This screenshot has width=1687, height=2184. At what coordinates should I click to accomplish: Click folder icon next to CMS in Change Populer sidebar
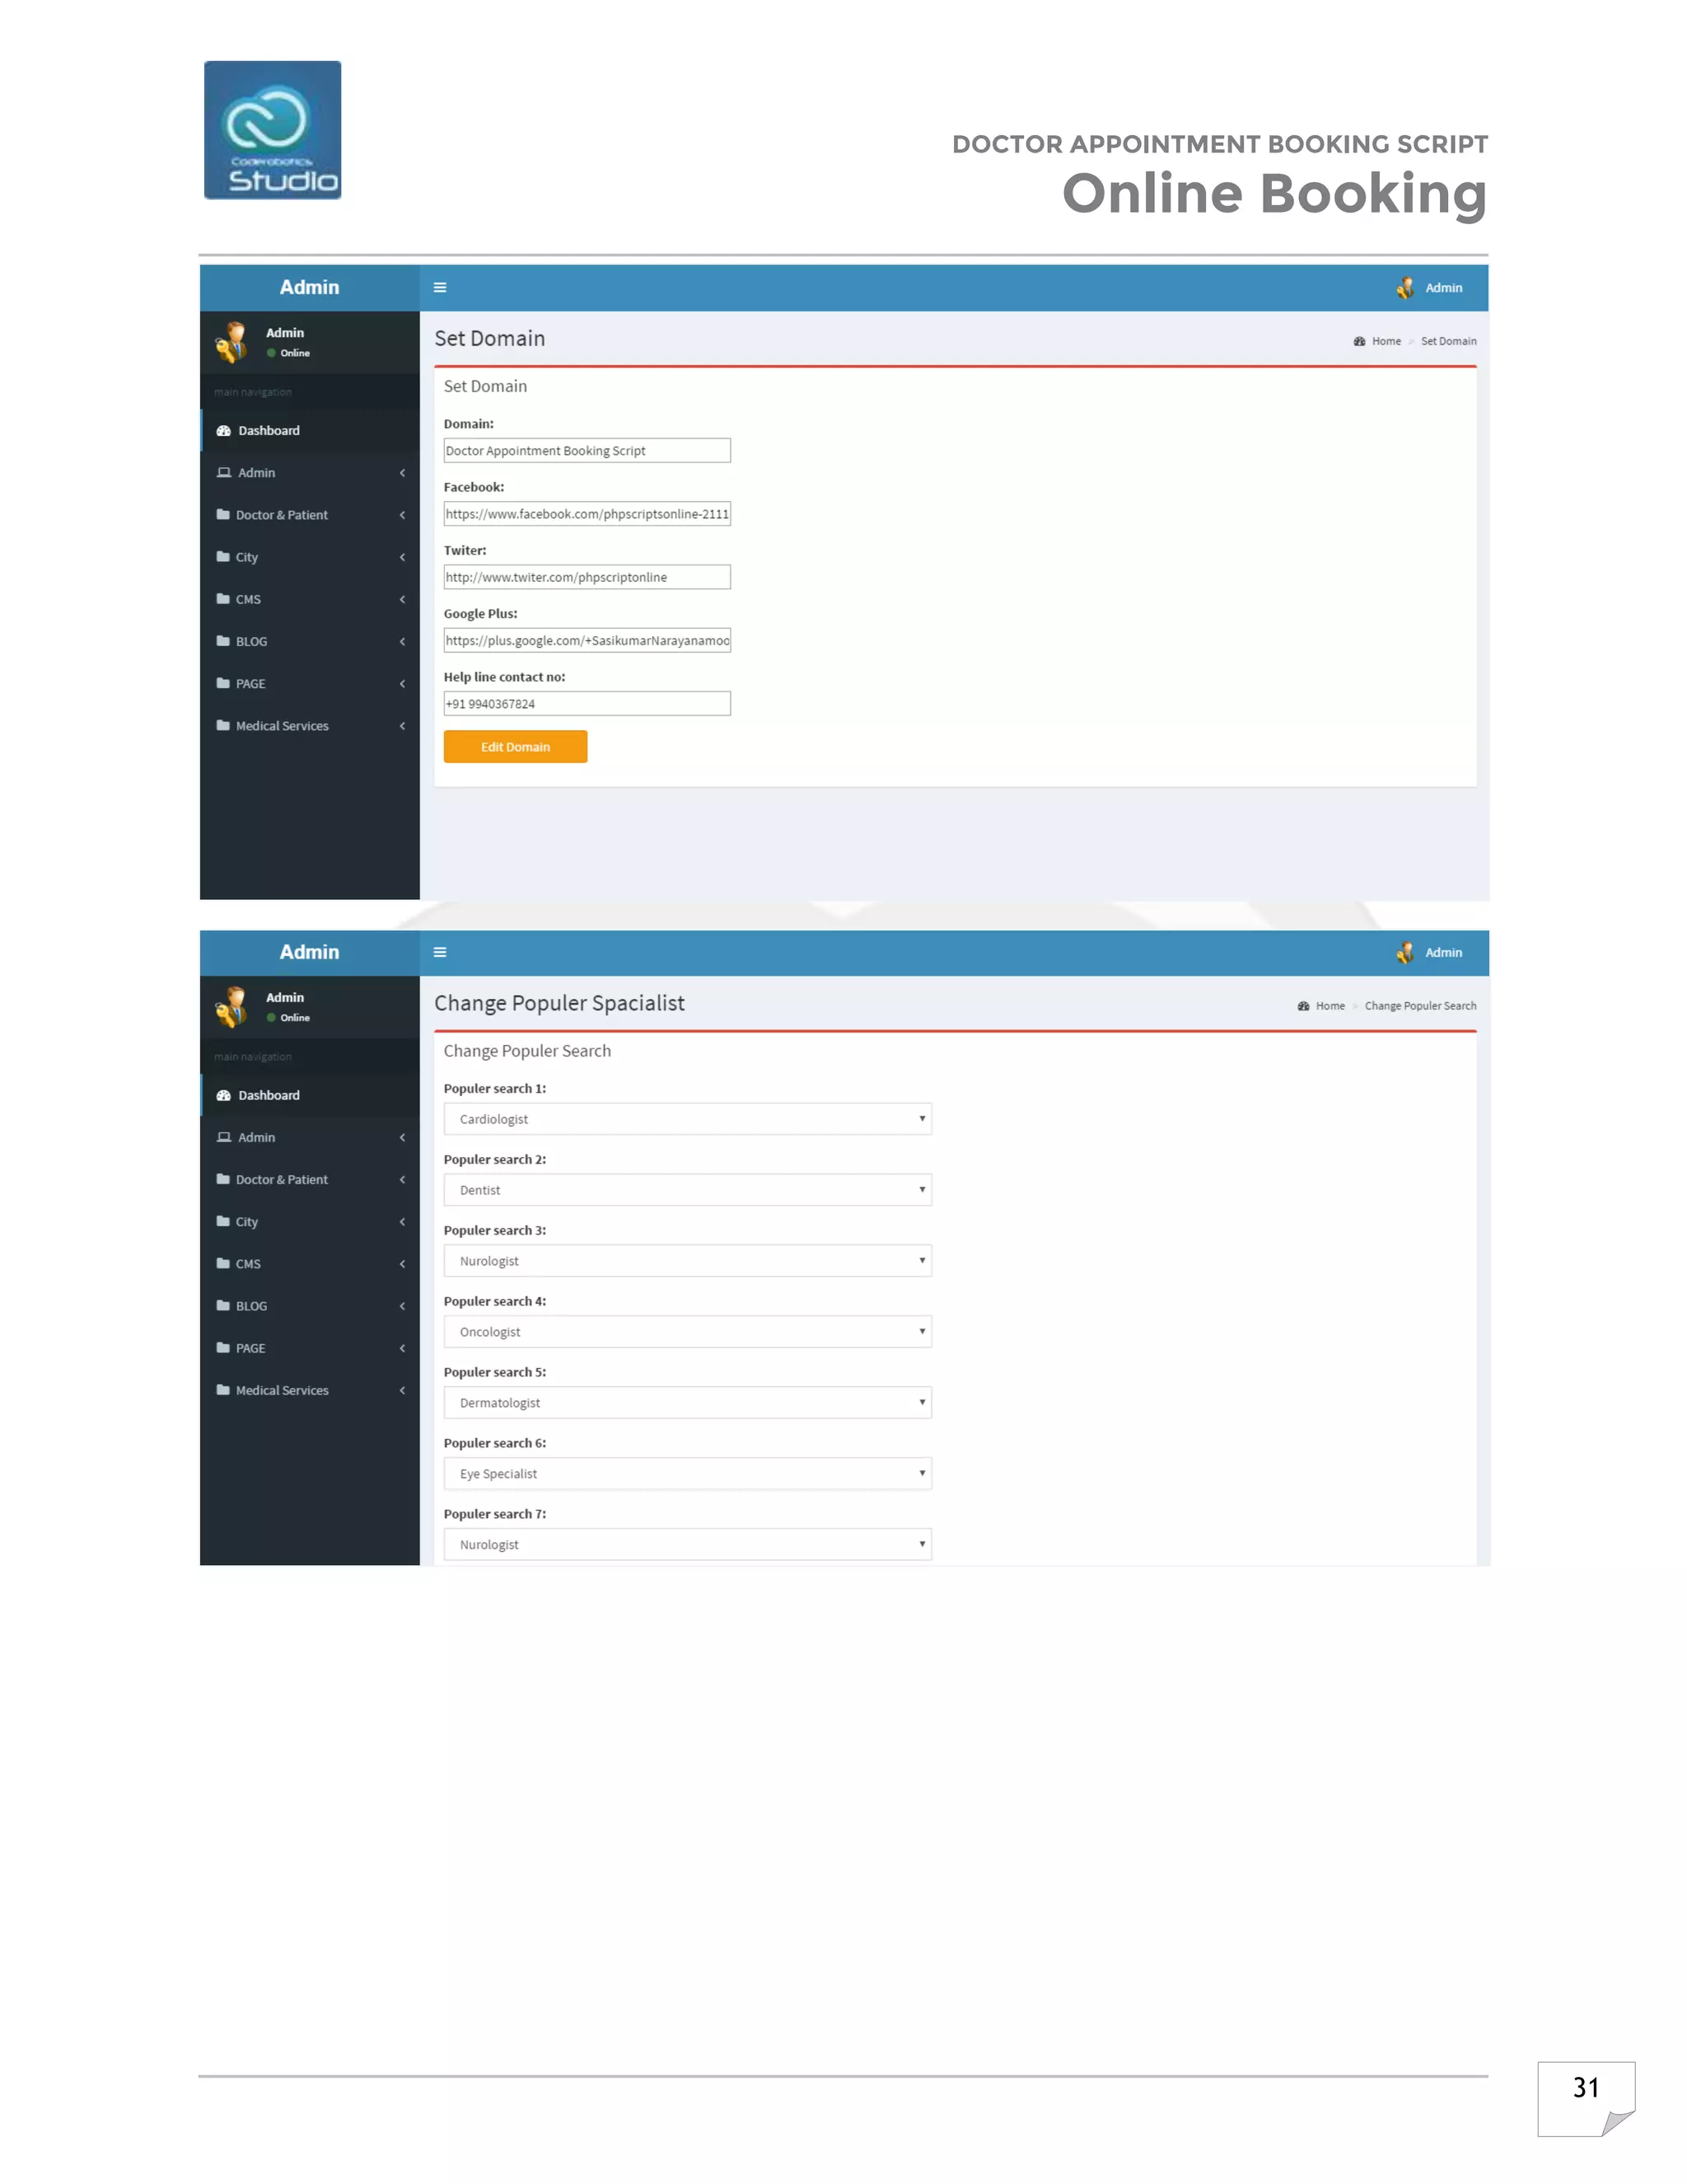coord(223,1264)
